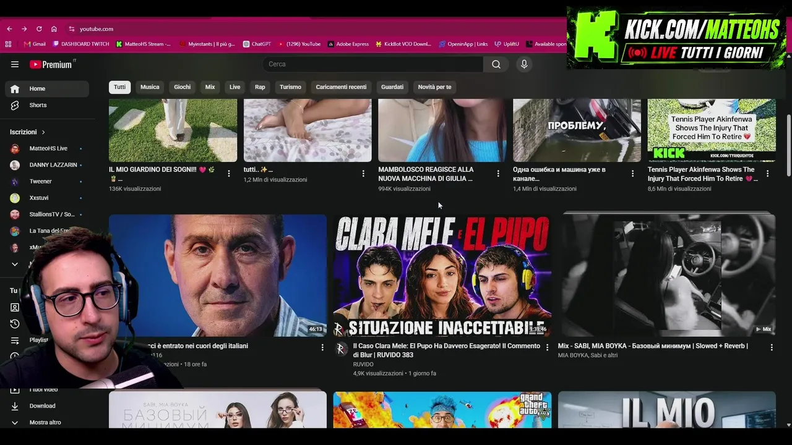792x445 pixels.
Task: Open the RUVIDO channel name link
Action: (363, 365)
